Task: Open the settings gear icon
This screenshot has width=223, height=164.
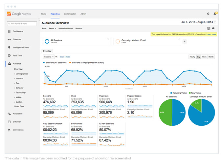Action: (x=208, y=14)
